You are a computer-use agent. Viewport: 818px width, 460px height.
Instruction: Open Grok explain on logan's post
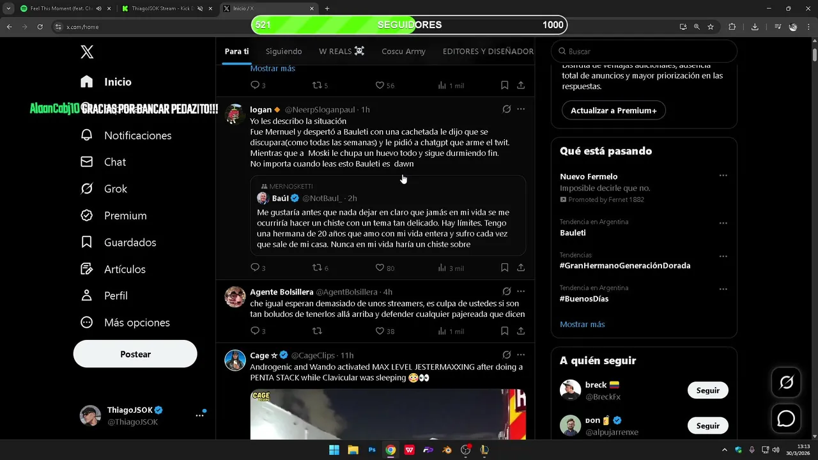click(x=507, y=109)
